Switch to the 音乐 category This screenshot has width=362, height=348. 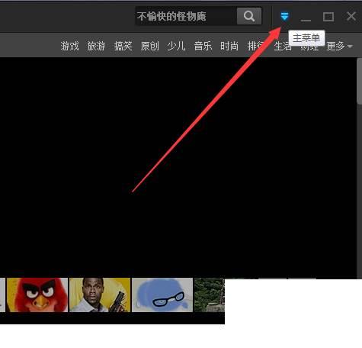[203, 46]
